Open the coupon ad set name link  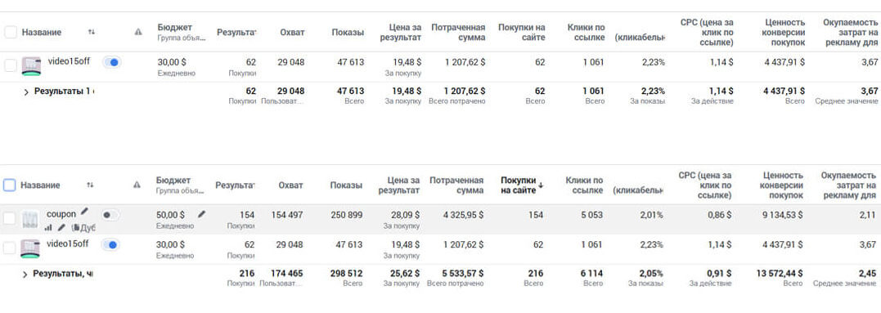pos(61,214)
